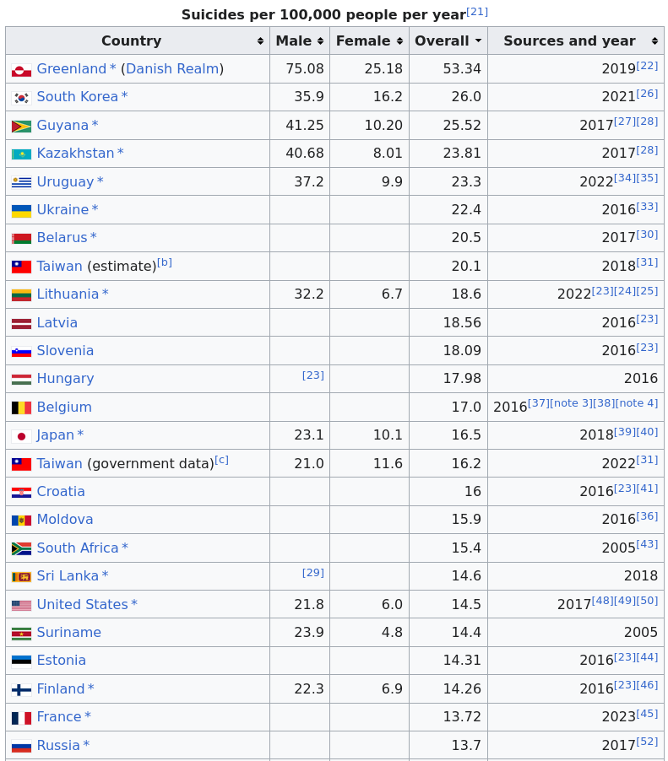The image size is (668, 761).
Task: Click the South Korea flag icon
Action: coord(21,98)
